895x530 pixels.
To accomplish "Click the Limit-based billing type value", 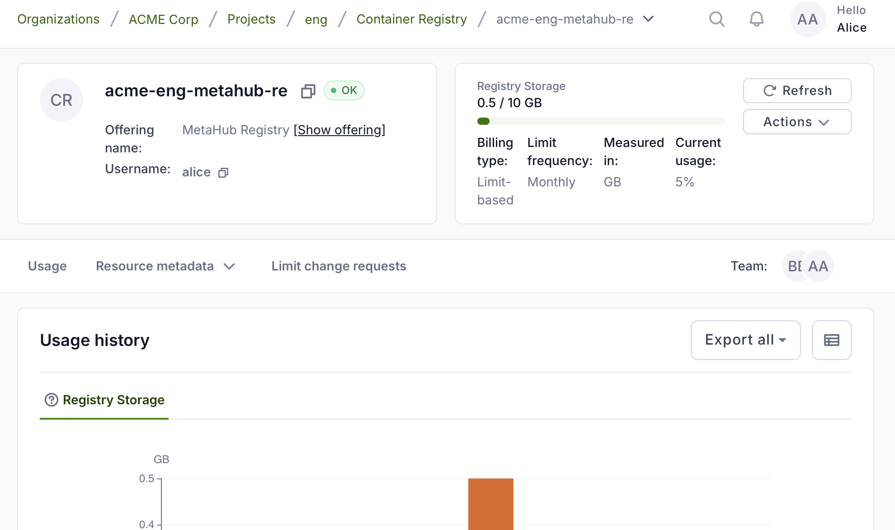I will (495, 191).
